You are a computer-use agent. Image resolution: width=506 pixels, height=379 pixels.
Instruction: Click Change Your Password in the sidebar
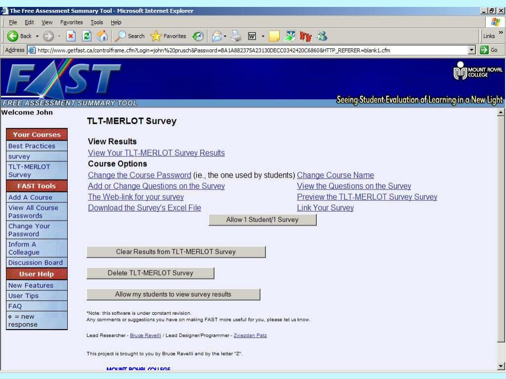37,230
